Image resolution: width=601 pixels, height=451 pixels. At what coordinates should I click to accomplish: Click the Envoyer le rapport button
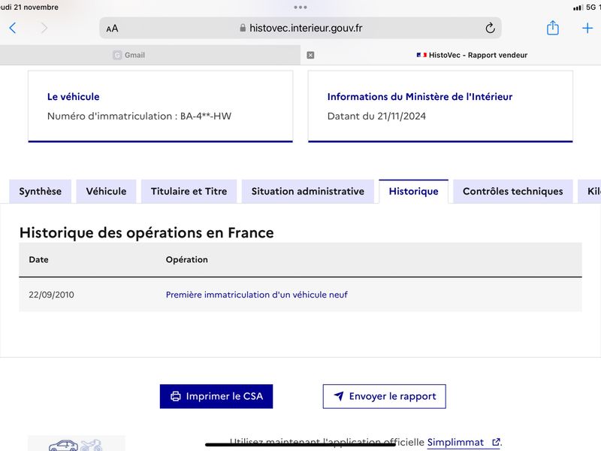tap(385, 396)
